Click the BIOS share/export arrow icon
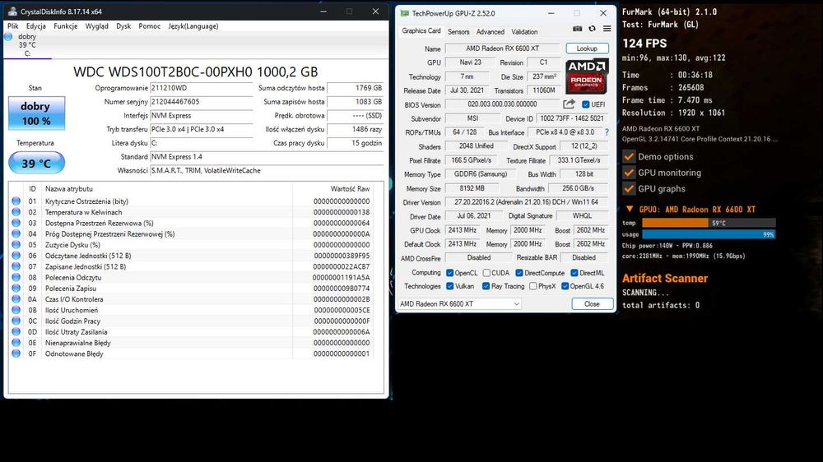 pyautogui.click(x=569, y=104)
